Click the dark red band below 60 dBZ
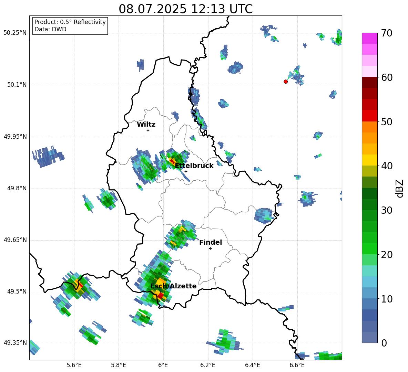Screen dimensions: 408x372 (x=369, y=82)
